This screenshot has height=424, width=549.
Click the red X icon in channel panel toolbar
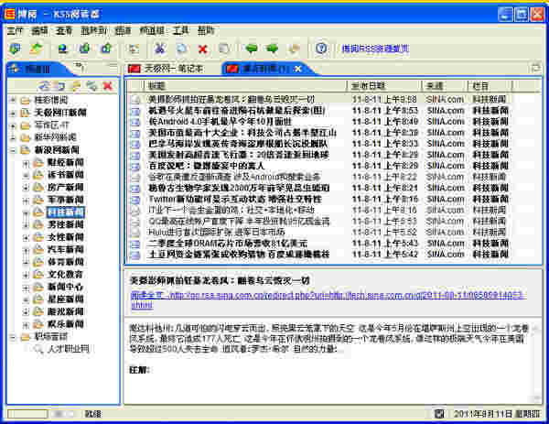[x=108, y=85]
